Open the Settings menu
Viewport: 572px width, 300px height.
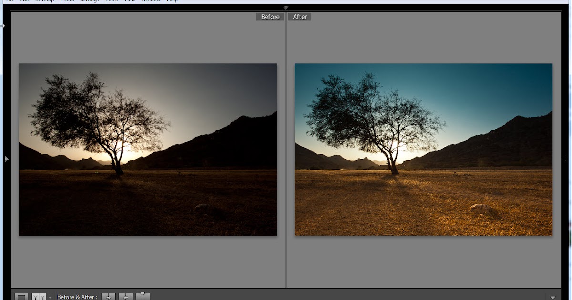click(x=90, y=1)
